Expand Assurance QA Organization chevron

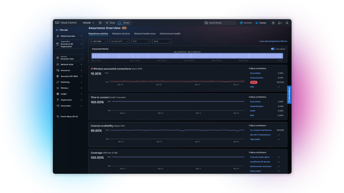(82, 44)
